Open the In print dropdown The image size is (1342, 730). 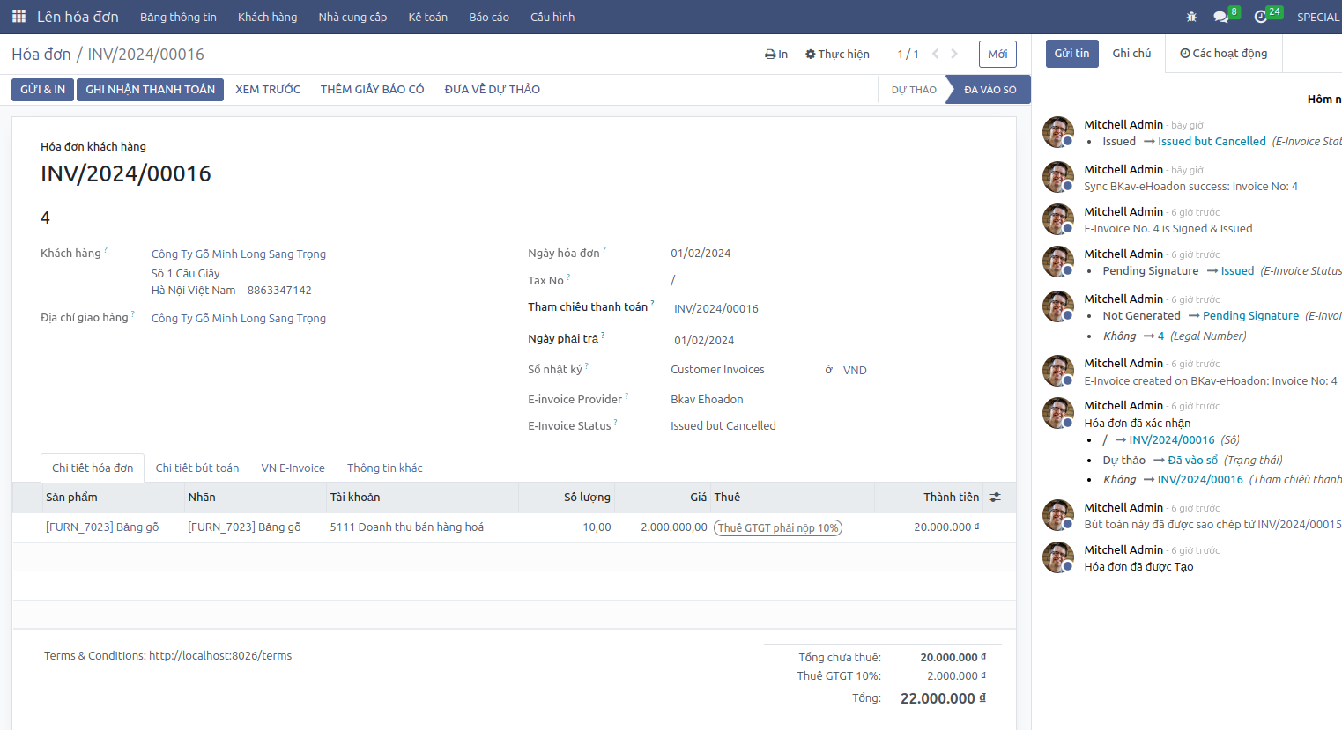pyautogui.click(x=776, y=54)
